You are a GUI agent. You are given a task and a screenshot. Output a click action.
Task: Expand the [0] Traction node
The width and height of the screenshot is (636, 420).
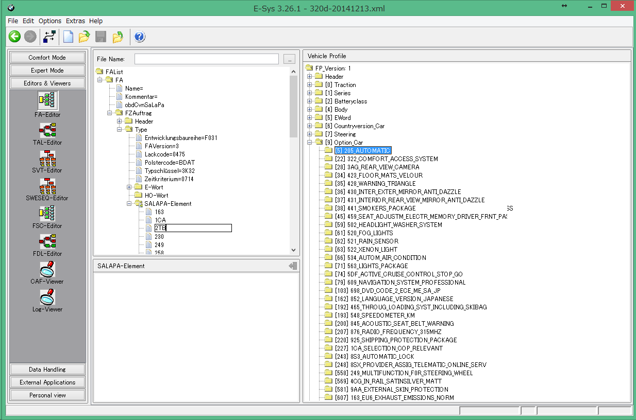310,85
